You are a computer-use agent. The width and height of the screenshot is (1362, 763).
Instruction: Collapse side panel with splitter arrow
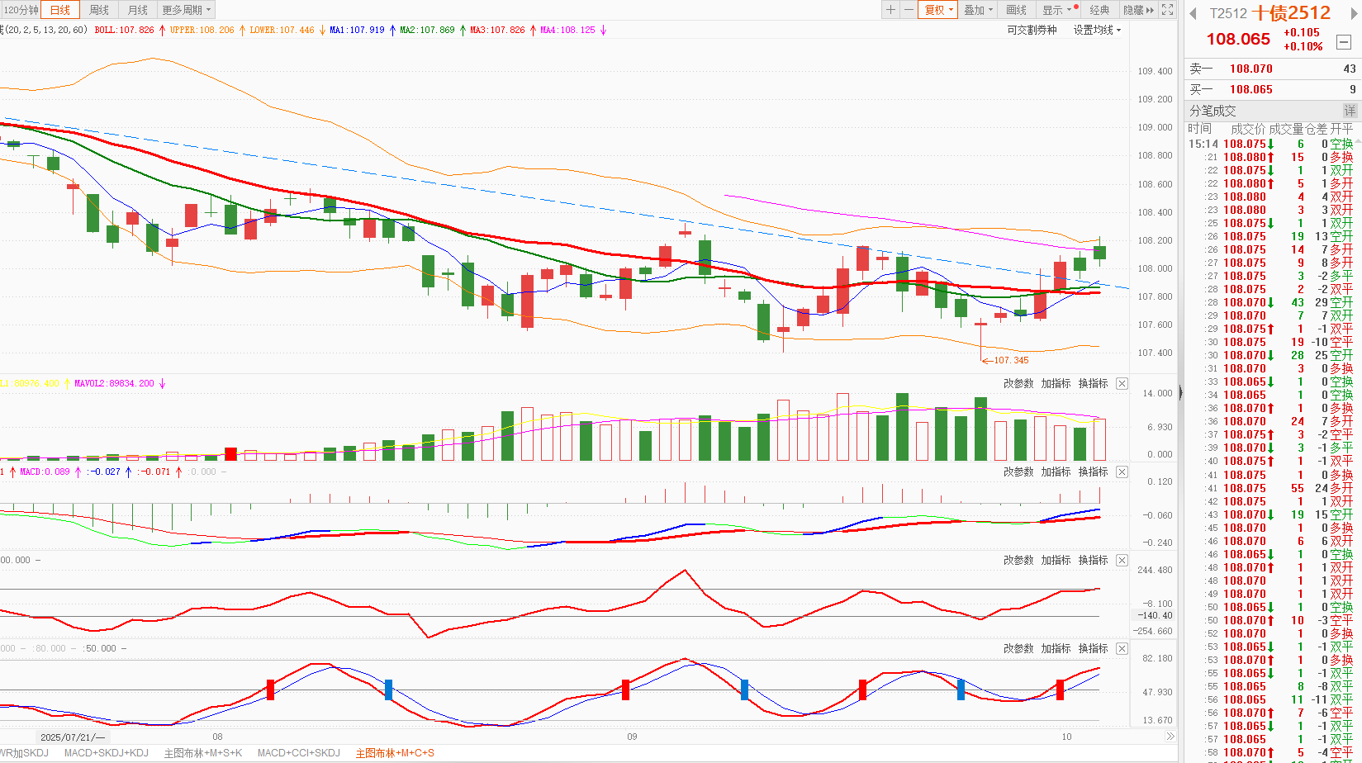[1180, 394]
